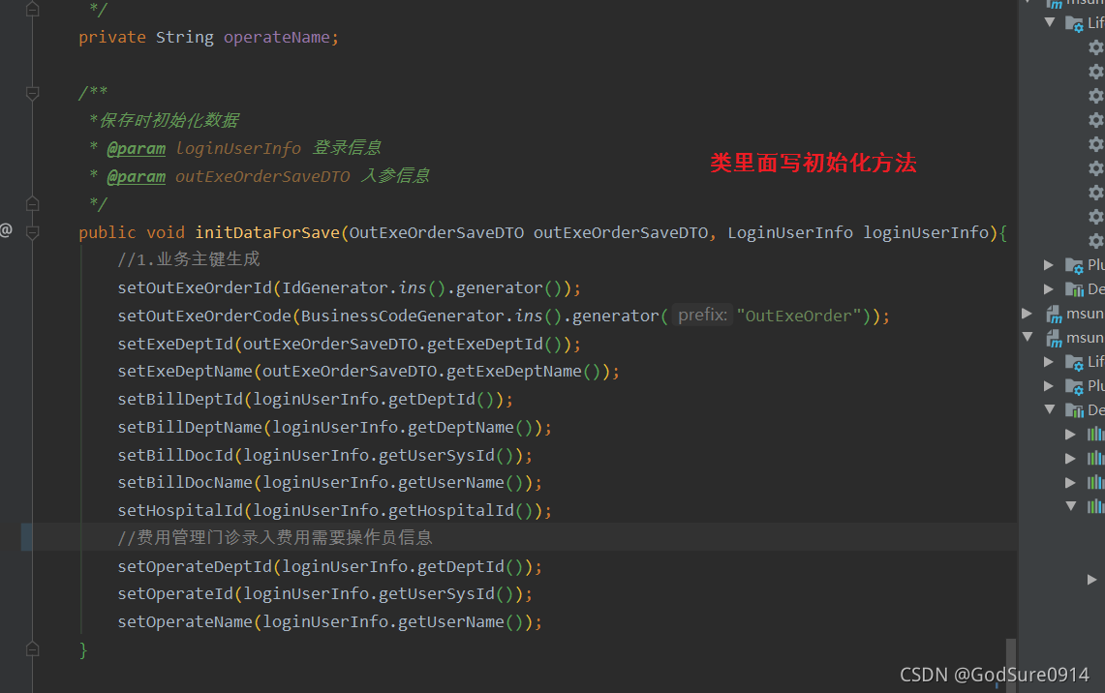Screen dimensions: 1105x693
Task: Select the collapsed Lifecycle folder icon
Action: coord(1074,363)
